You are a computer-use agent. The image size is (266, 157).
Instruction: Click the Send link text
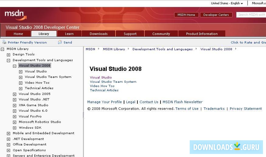click(x=68, y=42)
